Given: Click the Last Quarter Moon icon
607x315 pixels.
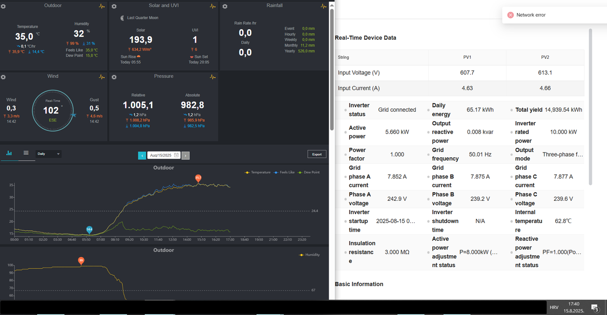Looking at the screenshot, I should click(x=123, y=18).
